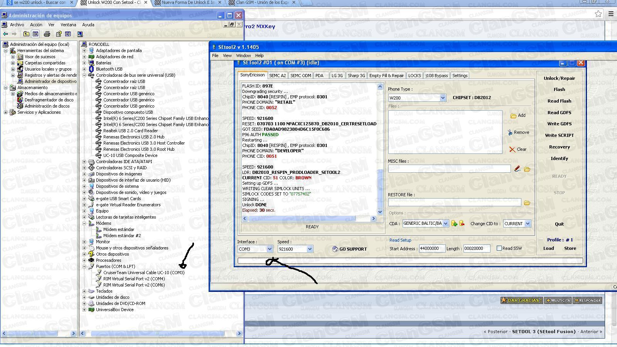Open the Interface COM3 dropdown
Screen dimensions: 617x347
click(270, 249)
